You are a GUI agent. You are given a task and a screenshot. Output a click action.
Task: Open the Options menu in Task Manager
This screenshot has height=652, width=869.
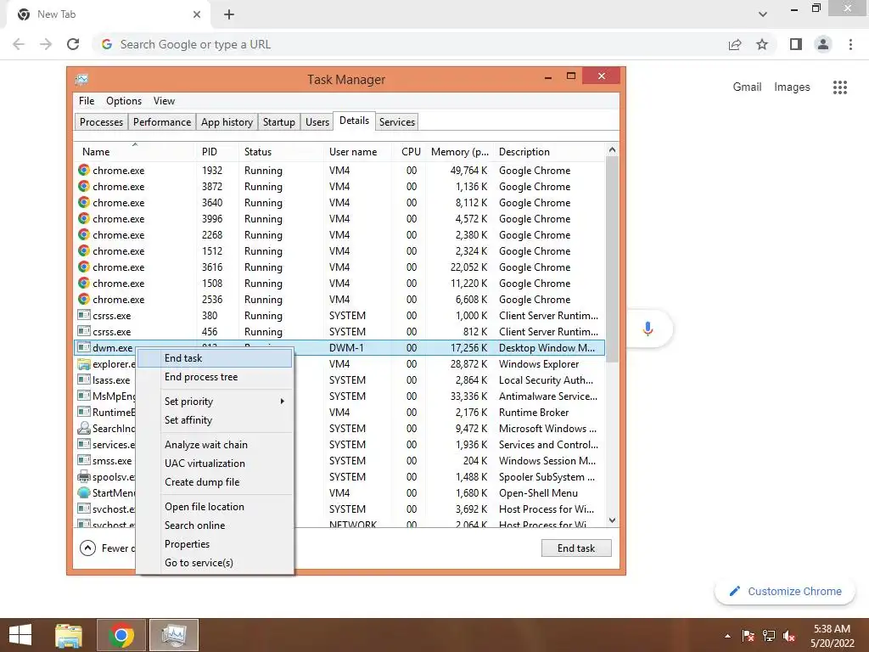(124, 101)
